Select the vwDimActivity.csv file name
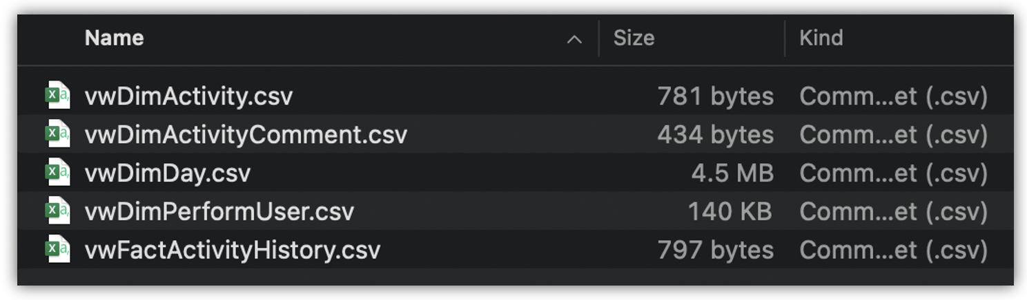 pos(188,96)
